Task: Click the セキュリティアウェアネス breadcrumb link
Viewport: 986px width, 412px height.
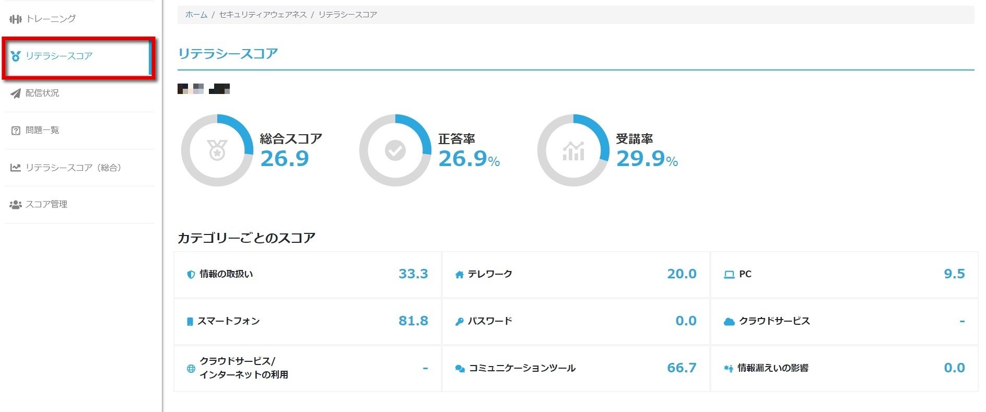Action: tap(263, 15)
